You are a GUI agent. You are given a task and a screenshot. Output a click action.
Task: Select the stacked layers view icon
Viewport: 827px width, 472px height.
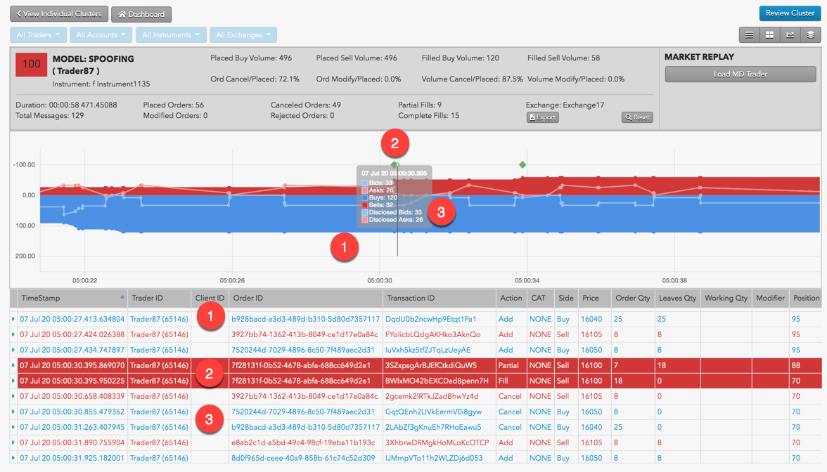tap(811, 34)
